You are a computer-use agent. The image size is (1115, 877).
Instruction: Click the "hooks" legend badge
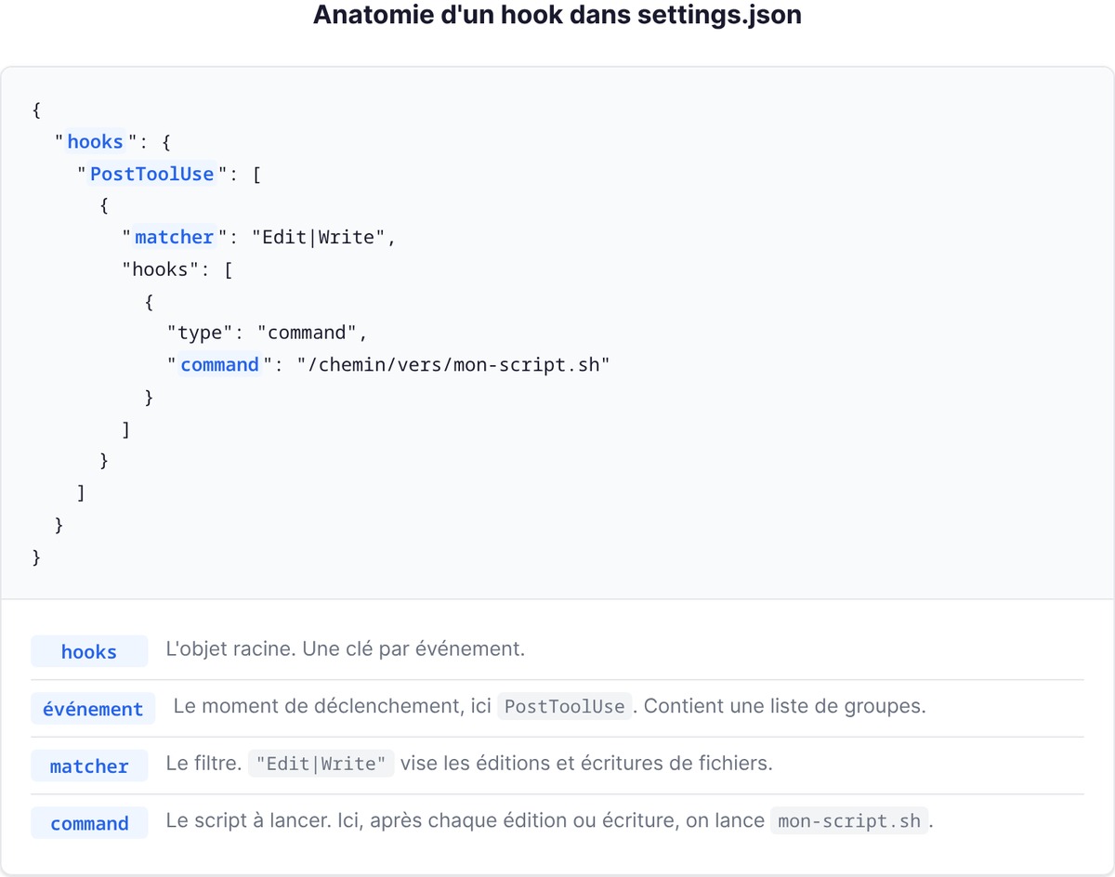(x=89, y=651)
